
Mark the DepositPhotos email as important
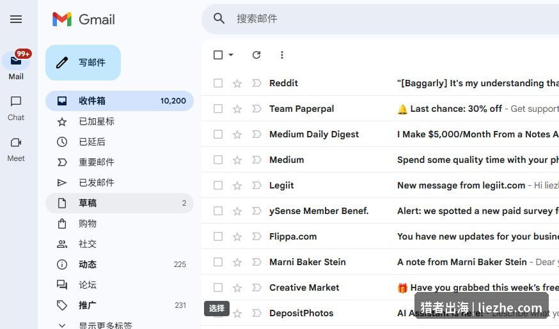(x=256, y=313)
